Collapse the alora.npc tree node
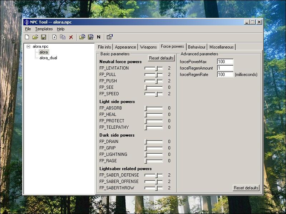This screenshot has width=286, height=214. [28, 47]
